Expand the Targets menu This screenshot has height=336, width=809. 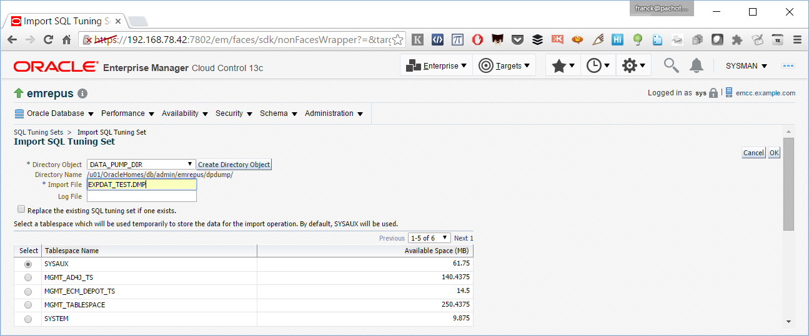504,65
